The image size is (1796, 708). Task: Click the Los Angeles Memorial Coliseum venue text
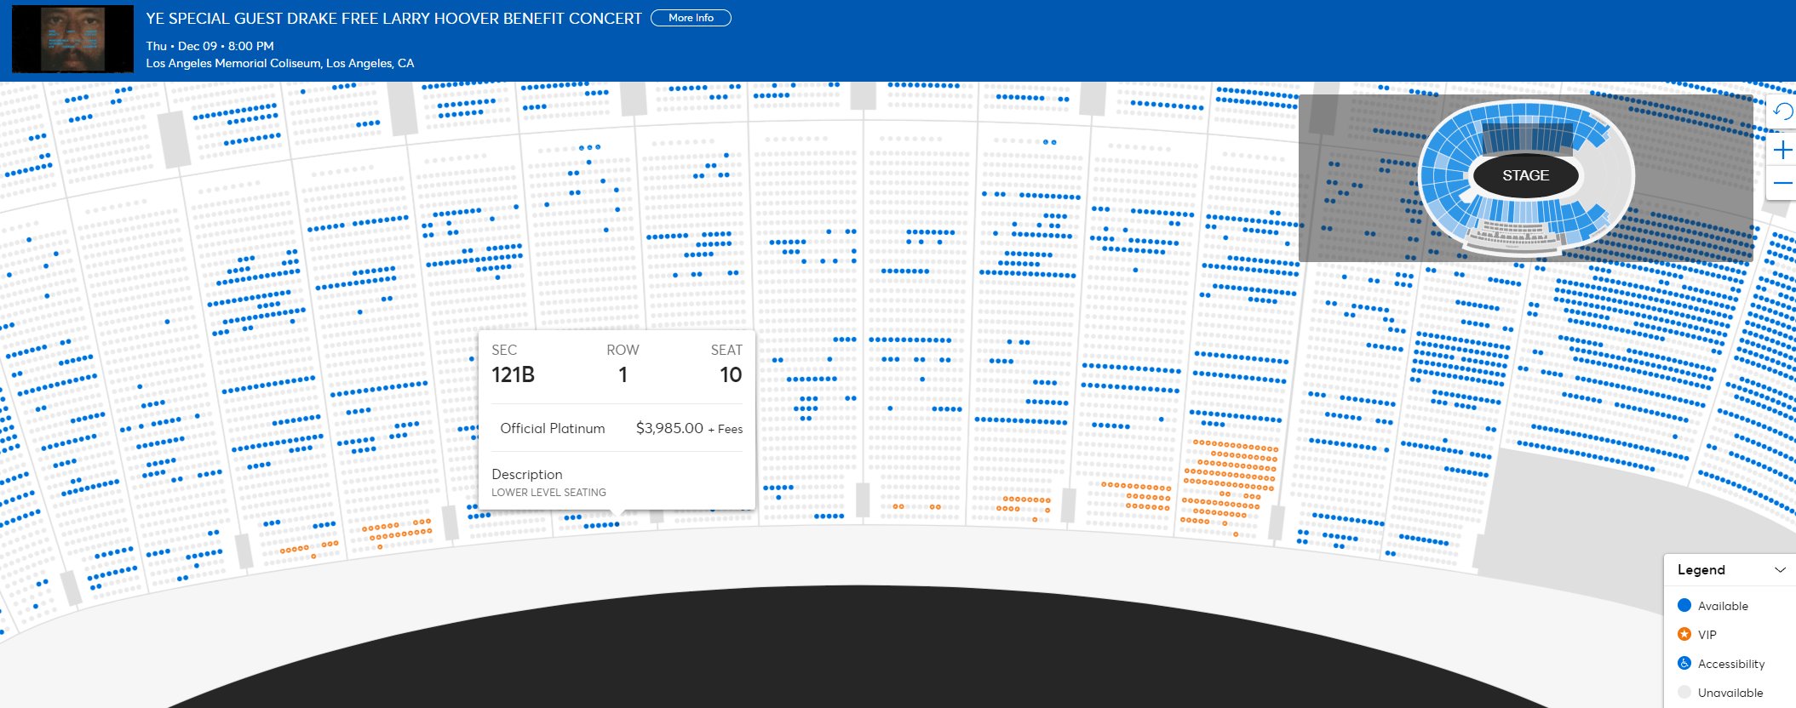click(280, 63)
